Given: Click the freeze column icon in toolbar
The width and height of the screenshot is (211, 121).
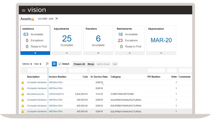Looking at the screenshot, I should pos(47,64).
